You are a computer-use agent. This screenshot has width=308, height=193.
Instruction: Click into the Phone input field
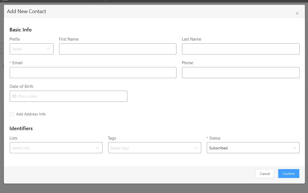241,73
